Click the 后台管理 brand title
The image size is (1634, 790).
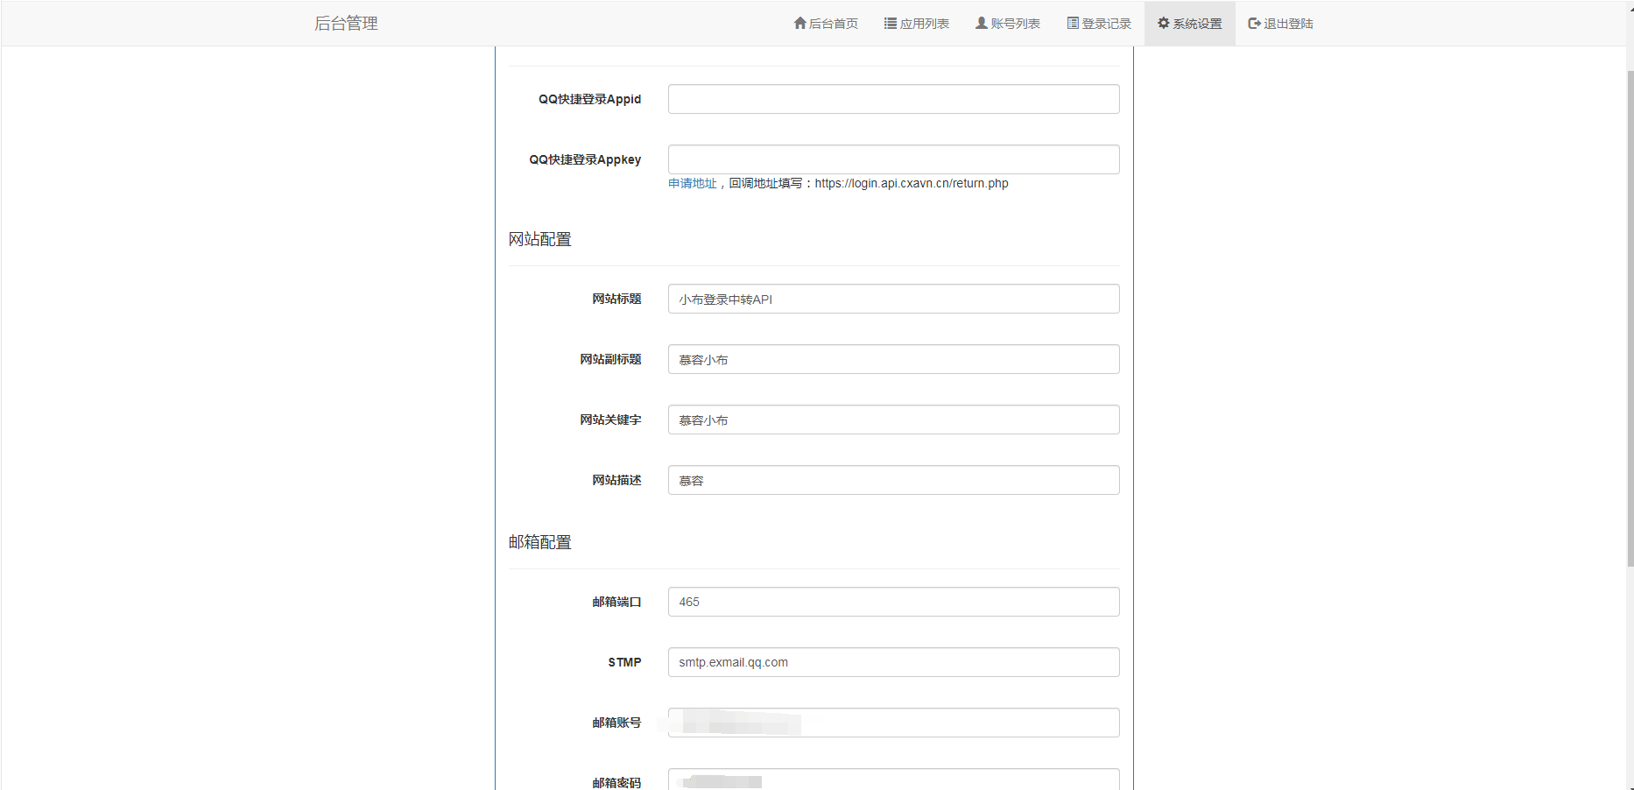point(346,24)
